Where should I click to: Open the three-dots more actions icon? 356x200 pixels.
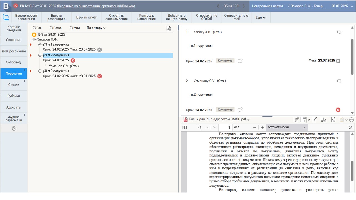point(352,120)
